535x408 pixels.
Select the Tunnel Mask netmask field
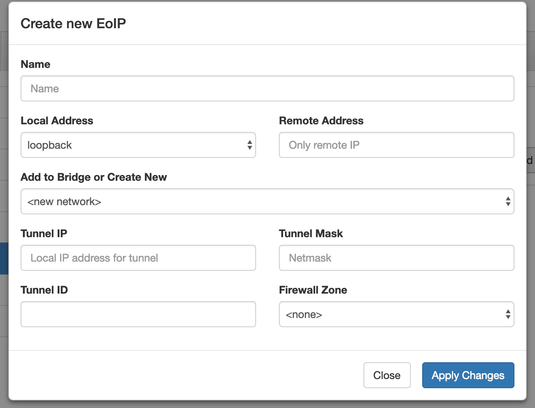point(396,258)
